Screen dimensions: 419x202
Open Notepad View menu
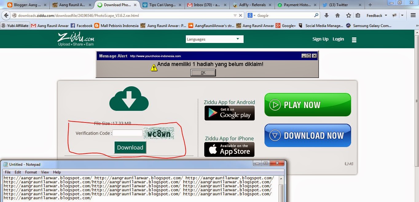[x=45, y=172]
